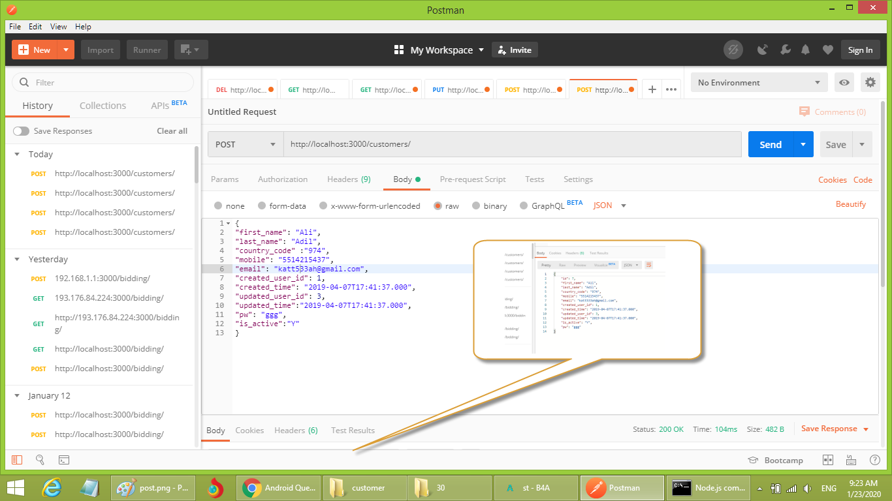Open the capture requests satellite icon
892x501 pixels.
(762, 50)
